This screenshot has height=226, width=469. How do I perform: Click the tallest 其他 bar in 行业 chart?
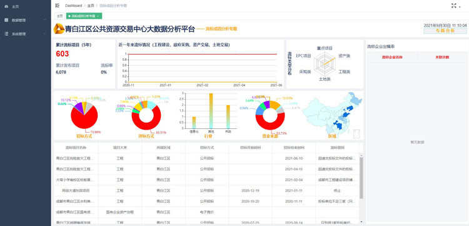click(211, 111)
